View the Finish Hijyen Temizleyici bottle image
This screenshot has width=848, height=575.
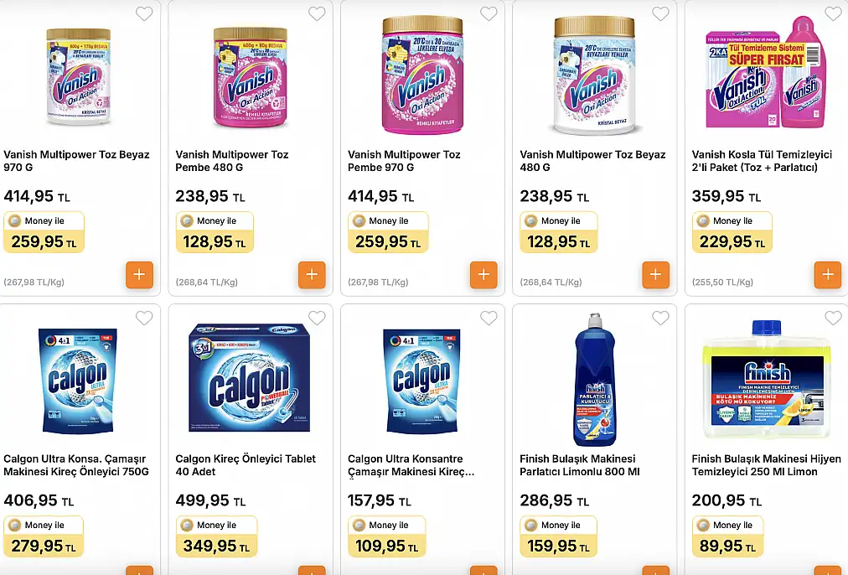click(767, 379)
